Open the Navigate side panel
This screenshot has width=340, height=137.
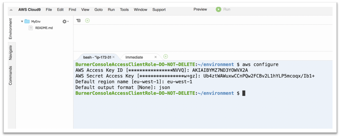click(x=10, y=52)
